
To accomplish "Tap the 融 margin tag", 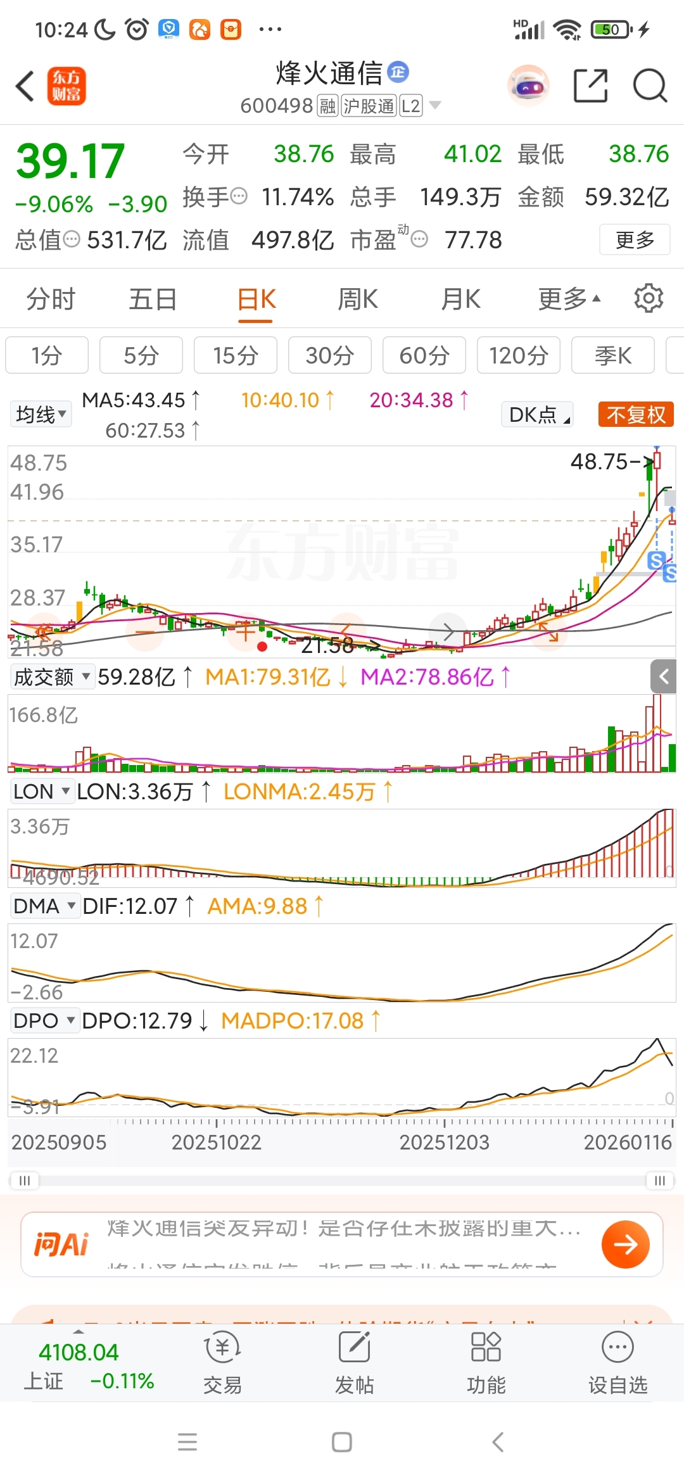I will click(327, 106).
